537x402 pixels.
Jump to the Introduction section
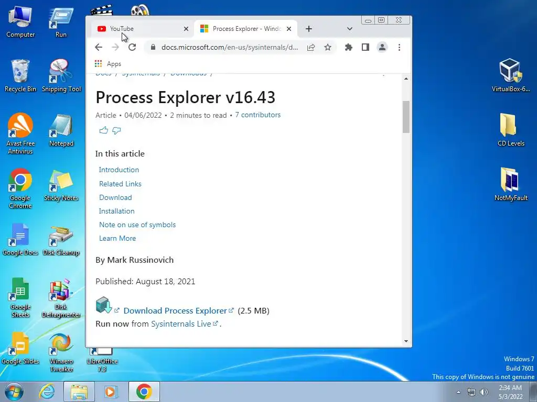click(x=119, y=170)
